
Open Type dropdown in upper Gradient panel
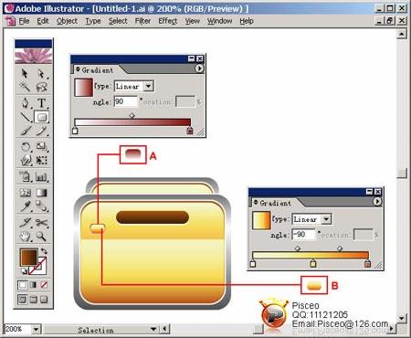click(148, 86)
